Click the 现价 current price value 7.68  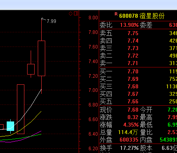[x=133, y=110]
